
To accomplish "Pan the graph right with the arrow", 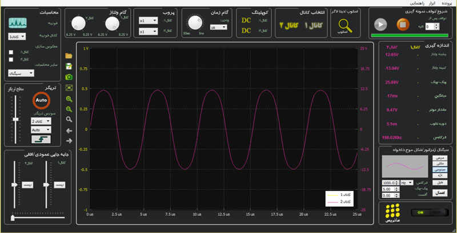I will pos(69,141).
